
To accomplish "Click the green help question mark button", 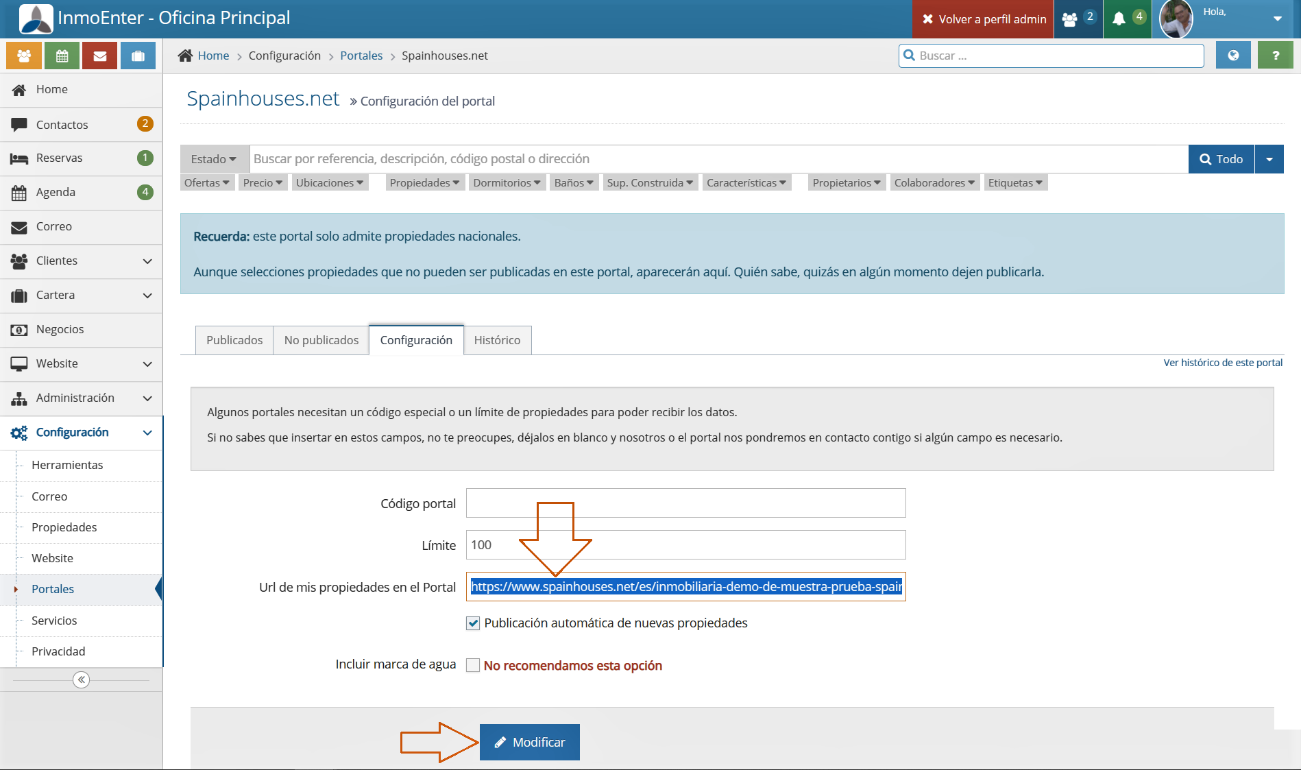I will coord(1276,56).
